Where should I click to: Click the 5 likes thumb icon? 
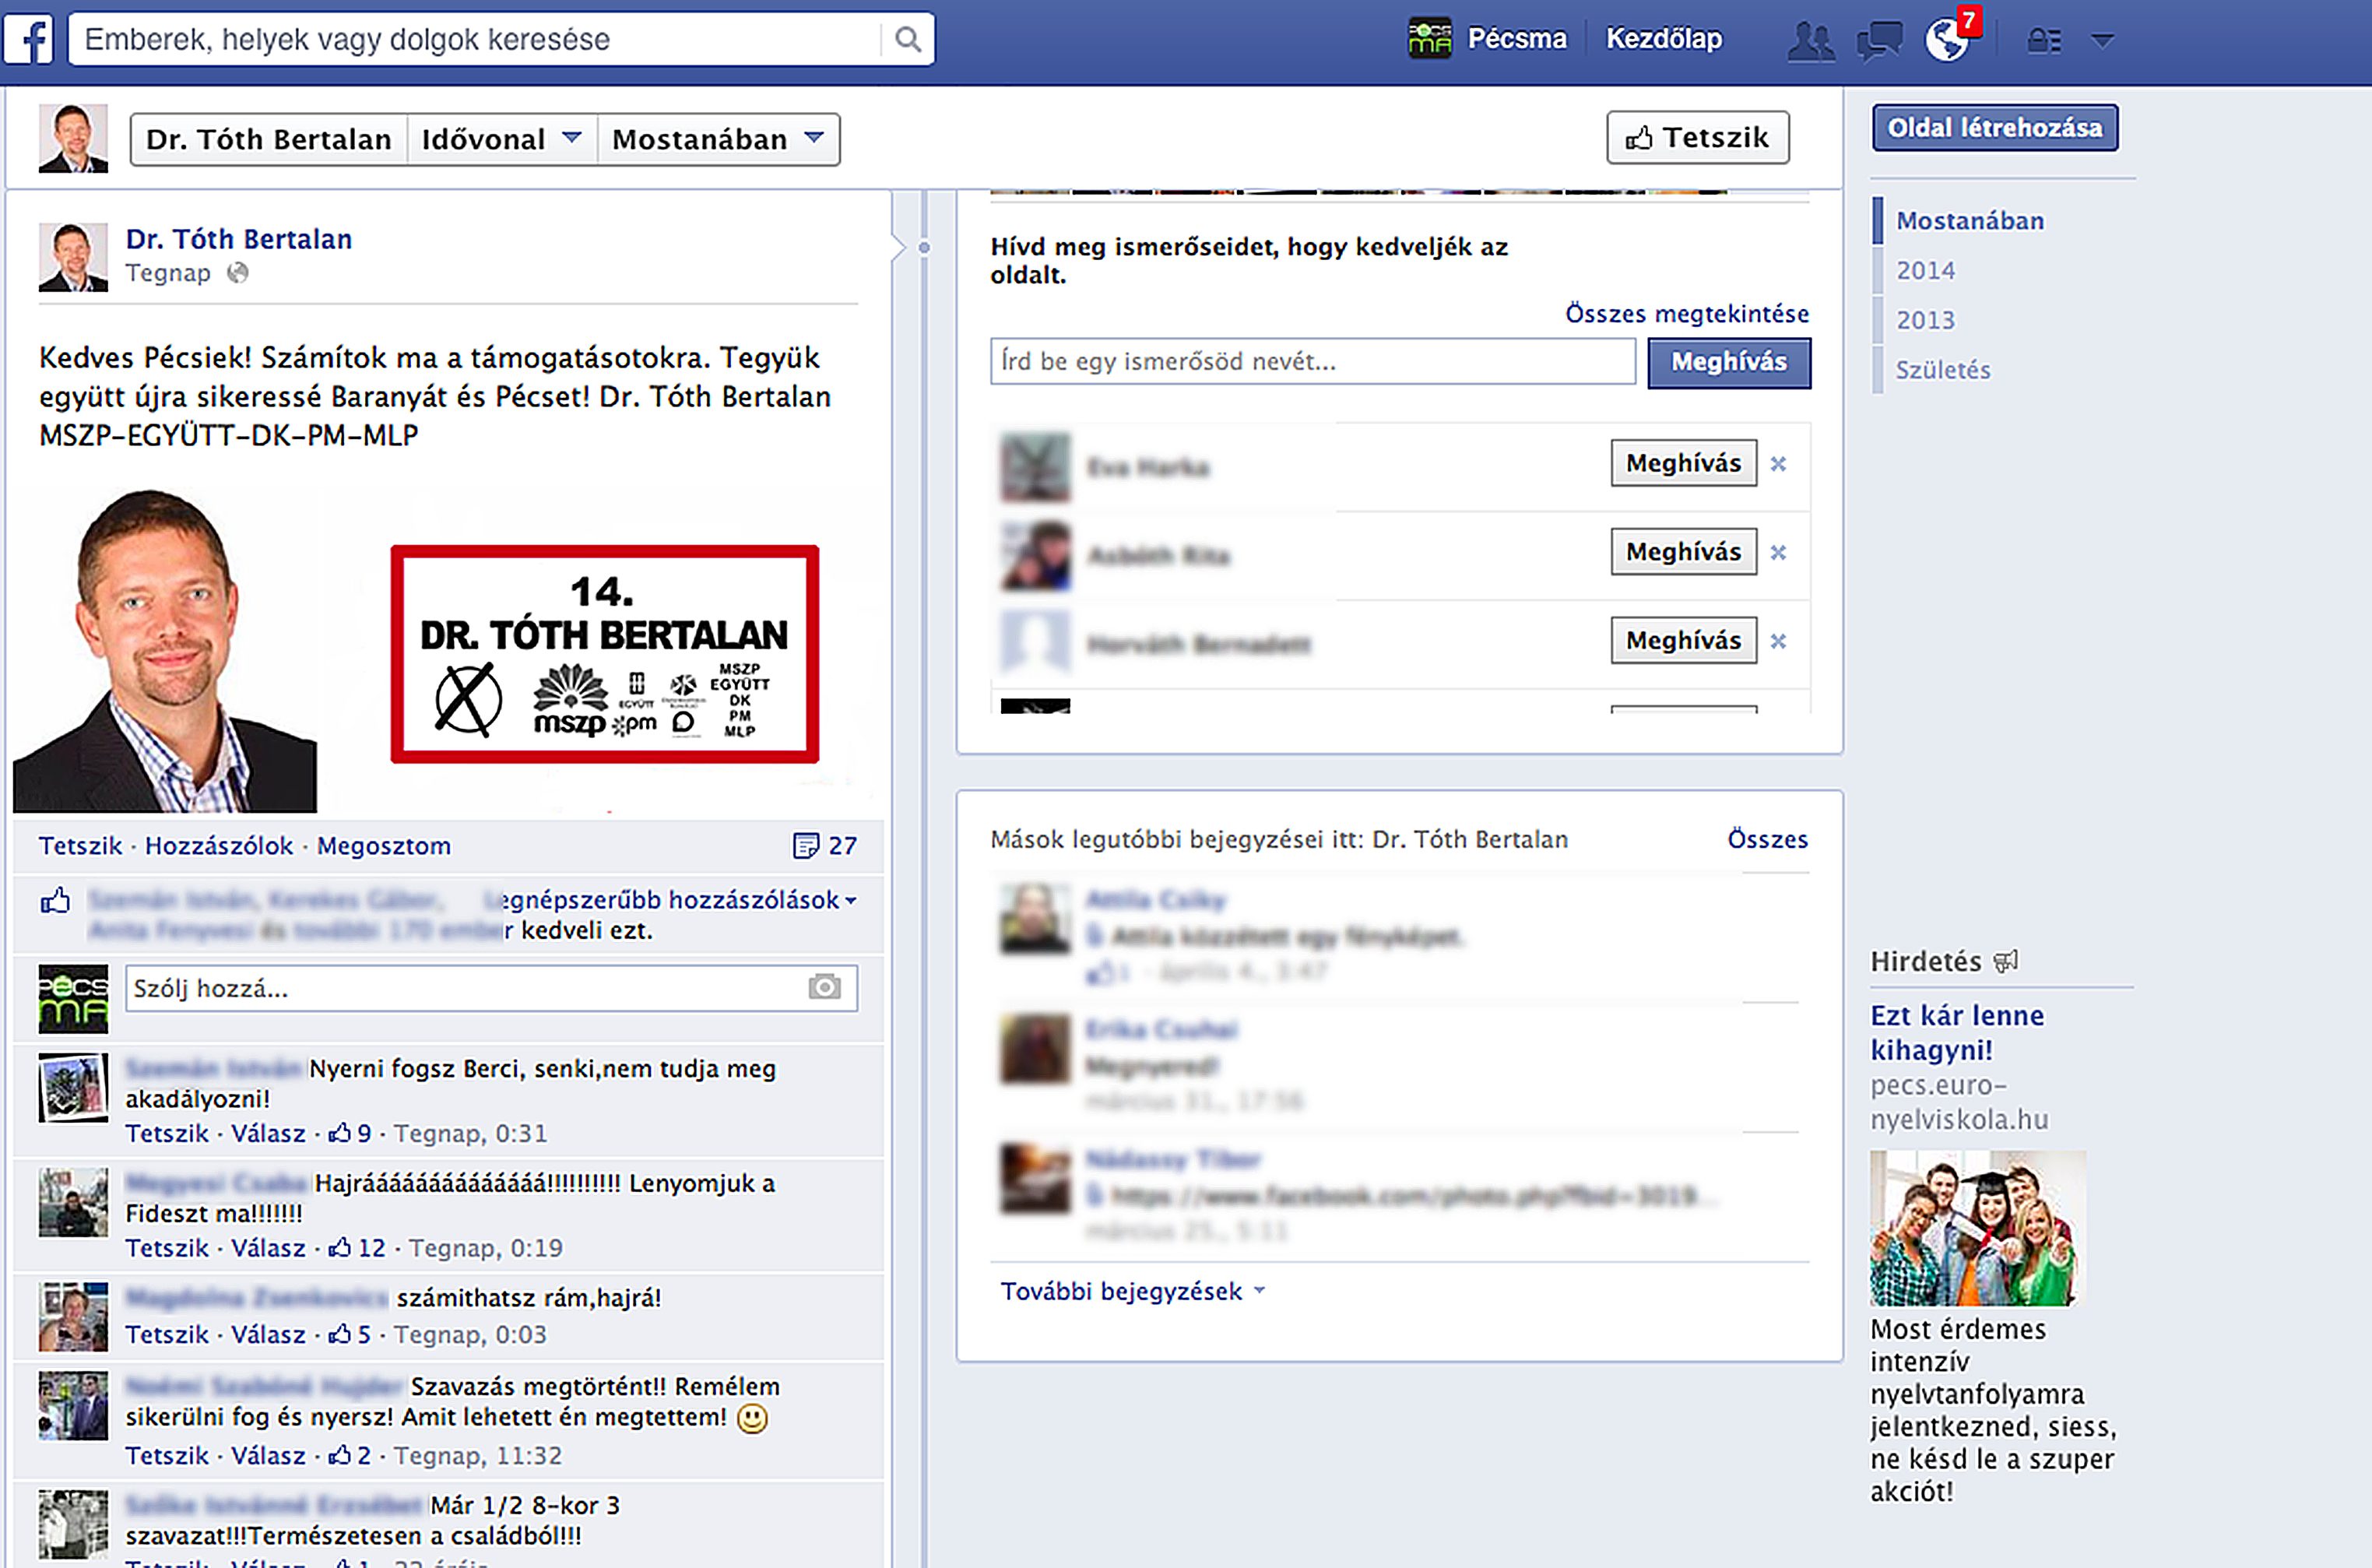(x=340, y=1334)
